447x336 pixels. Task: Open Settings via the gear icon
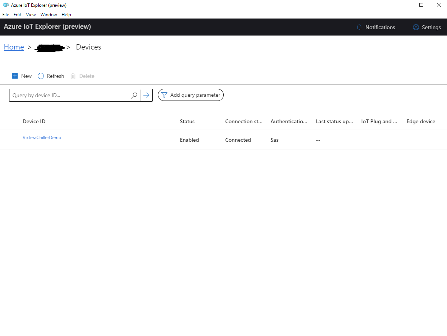coord(416,27)
